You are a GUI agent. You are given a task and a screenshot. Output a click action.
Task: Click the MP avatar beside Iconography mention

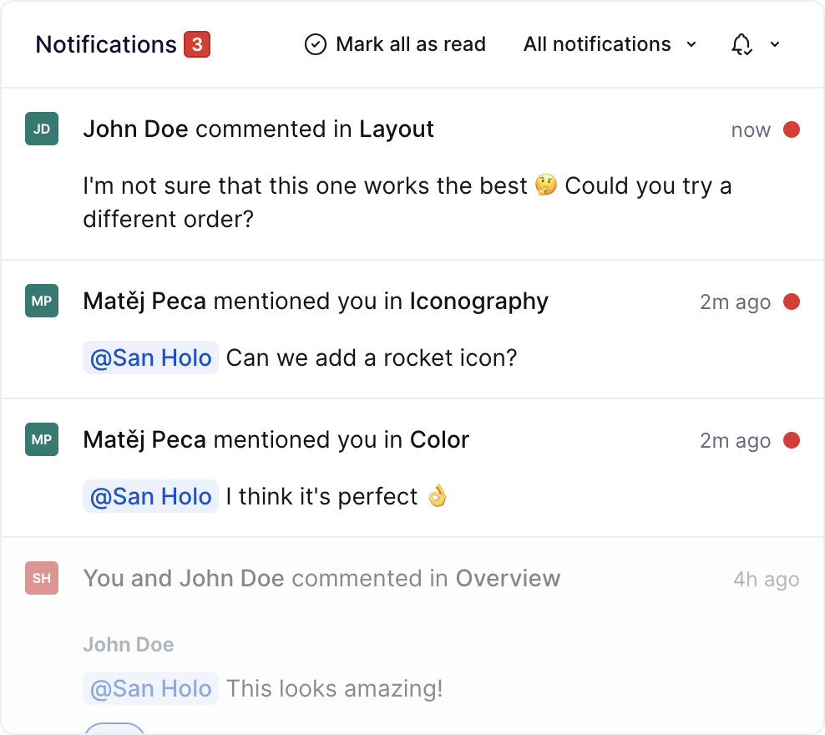42,301
